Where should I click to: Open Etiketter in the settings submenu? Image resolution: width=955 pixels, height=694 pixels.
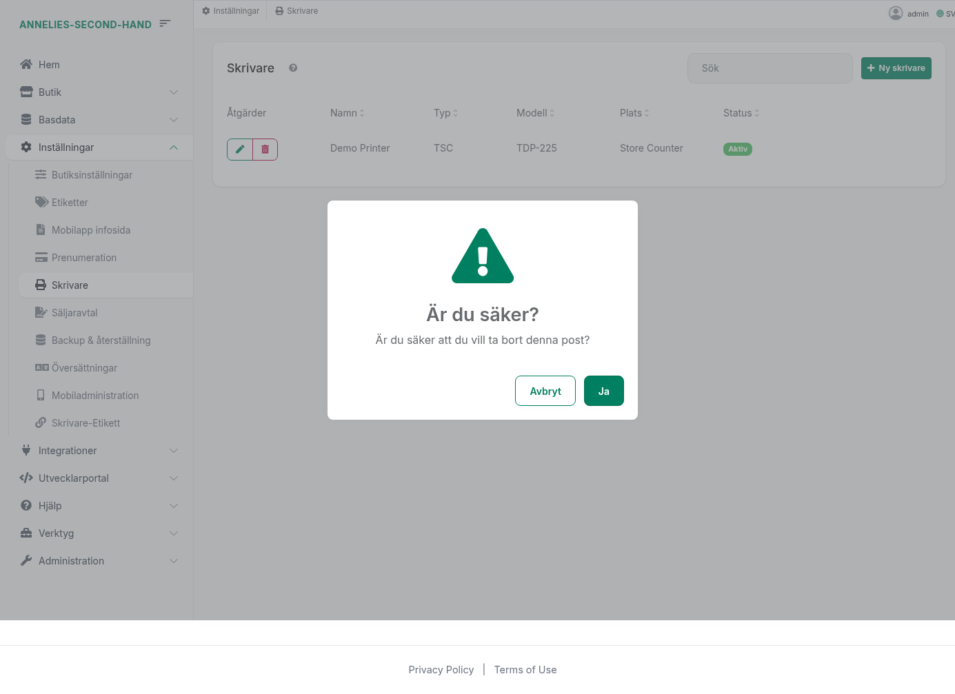pyautogui.click(x=70, y=203)
